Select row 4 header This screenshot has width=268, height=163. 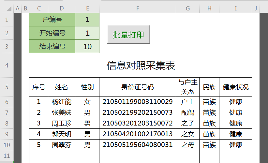pos(7,65)
